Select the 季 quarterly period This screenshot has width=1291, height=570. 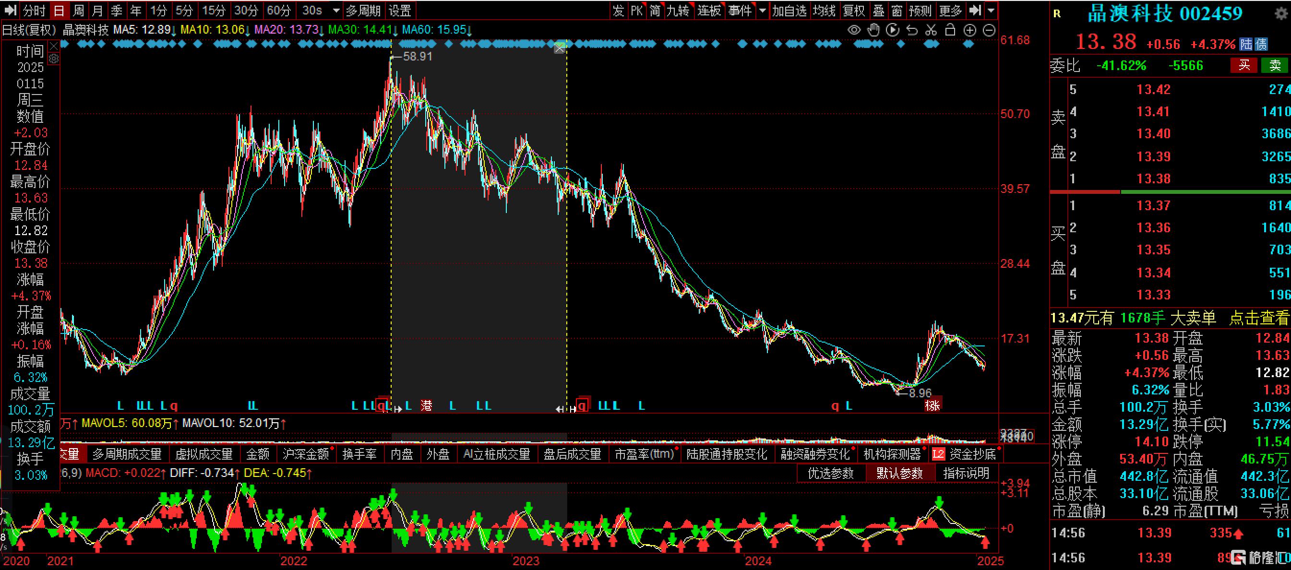[116, 11]
